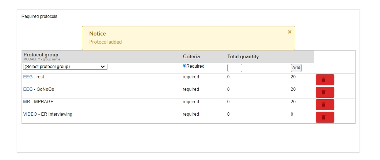Click the required criteria cell in MPRAGE row
This screenshot has height=160, width=380.
click(191, 102)
